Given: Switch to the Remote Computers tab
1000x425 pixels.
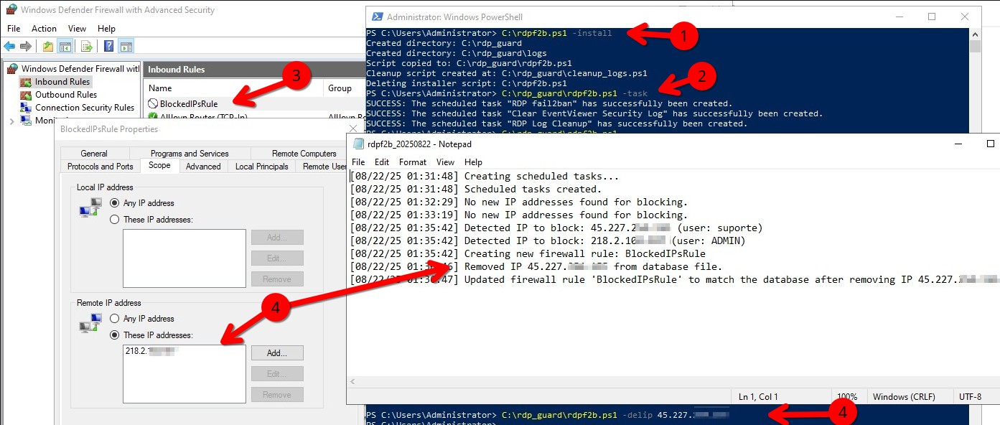Looking at the screenshot, I should point(304,154).
